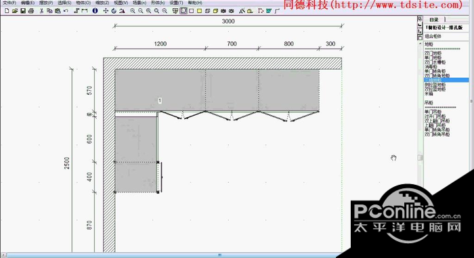
Task: Click the Copy icon in toolbar
Action: click(49, 11)
